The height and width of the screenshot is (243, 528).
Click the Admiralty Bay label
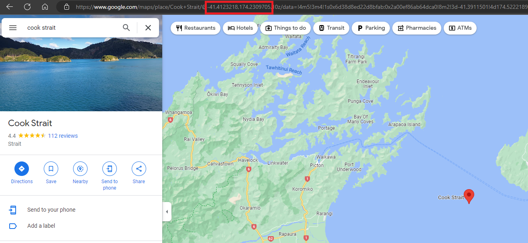tap(273, 47)
